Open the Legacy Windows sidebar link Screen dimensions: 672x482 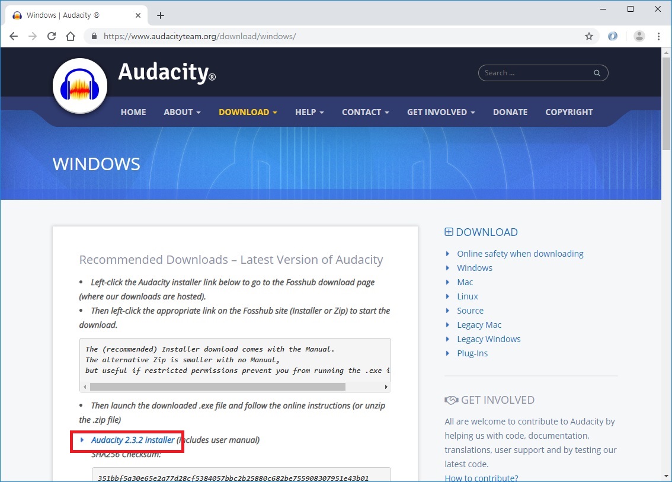488,339
